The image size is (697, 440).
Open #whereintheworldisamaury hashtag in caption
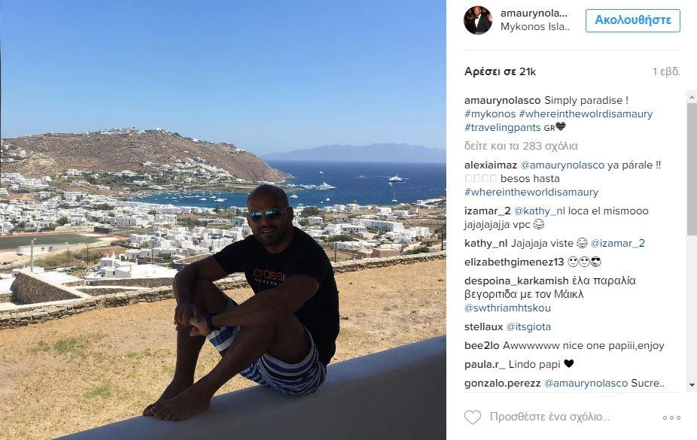click(586, 114)
